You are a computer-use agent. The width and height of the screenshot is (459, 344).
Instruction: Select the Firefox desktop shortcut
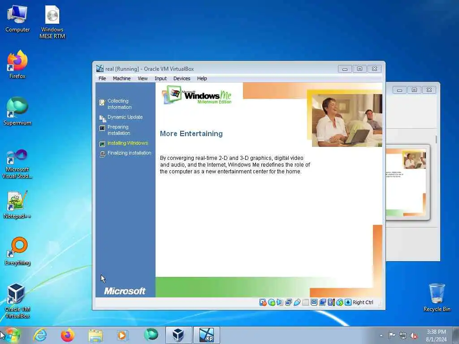[17, 64]
